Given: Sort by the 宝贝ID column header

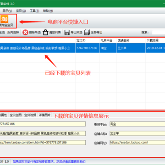Looking at the screenshot, I should click(x=88, y=40).
